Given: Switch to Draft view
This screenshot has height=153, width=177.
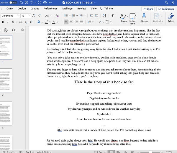Looking at the screenshot, I should [x=132, y=152].
